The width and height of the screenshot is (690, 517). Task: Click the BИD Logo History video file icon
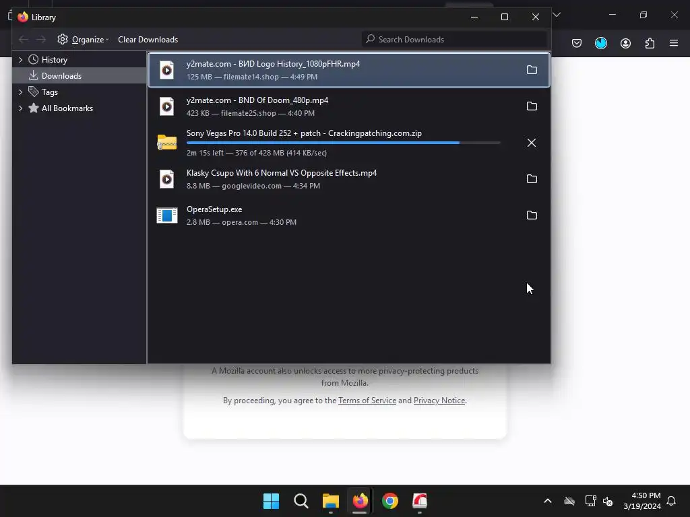tap(167, 70)
